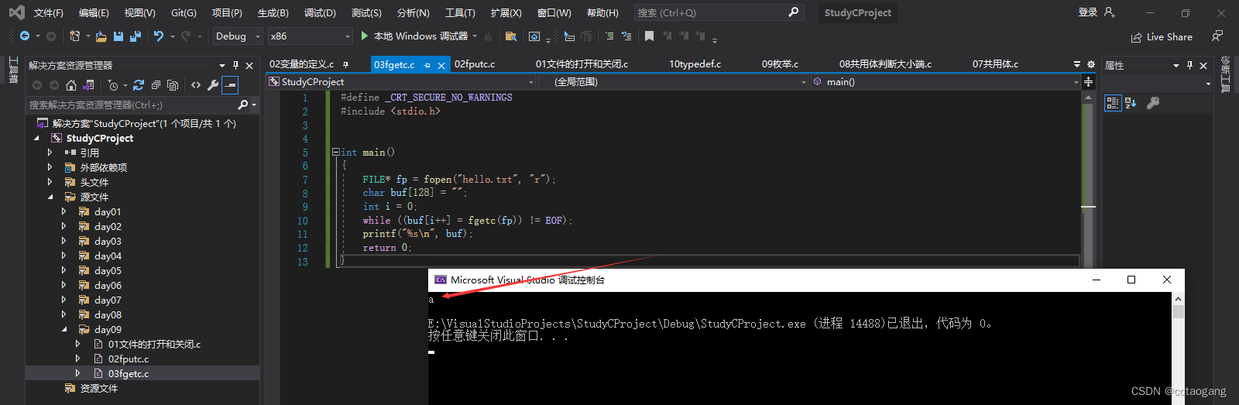Screen dimensions: 1239x405
Task: Collapse the day09 folder
Action: 64,329
